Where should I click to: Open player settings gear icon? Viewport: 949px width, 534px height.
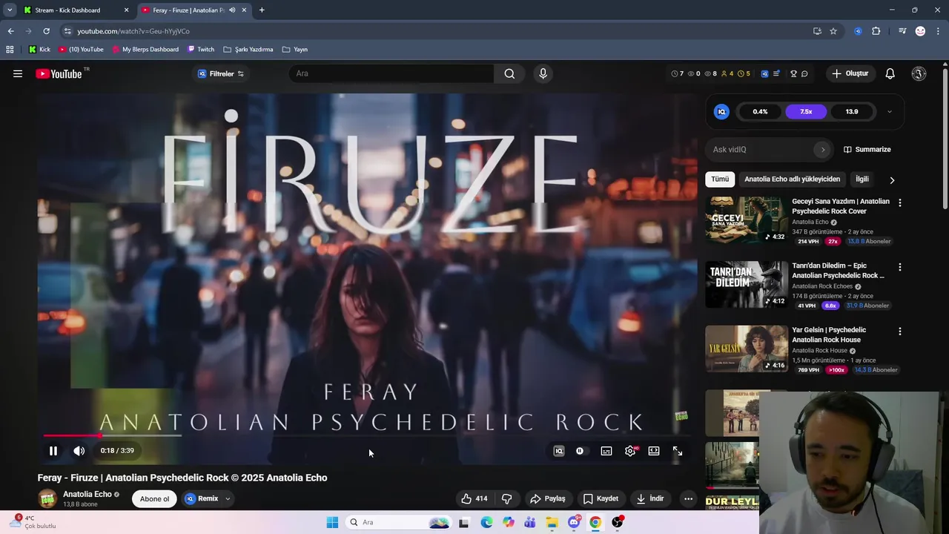coord(630,451)
